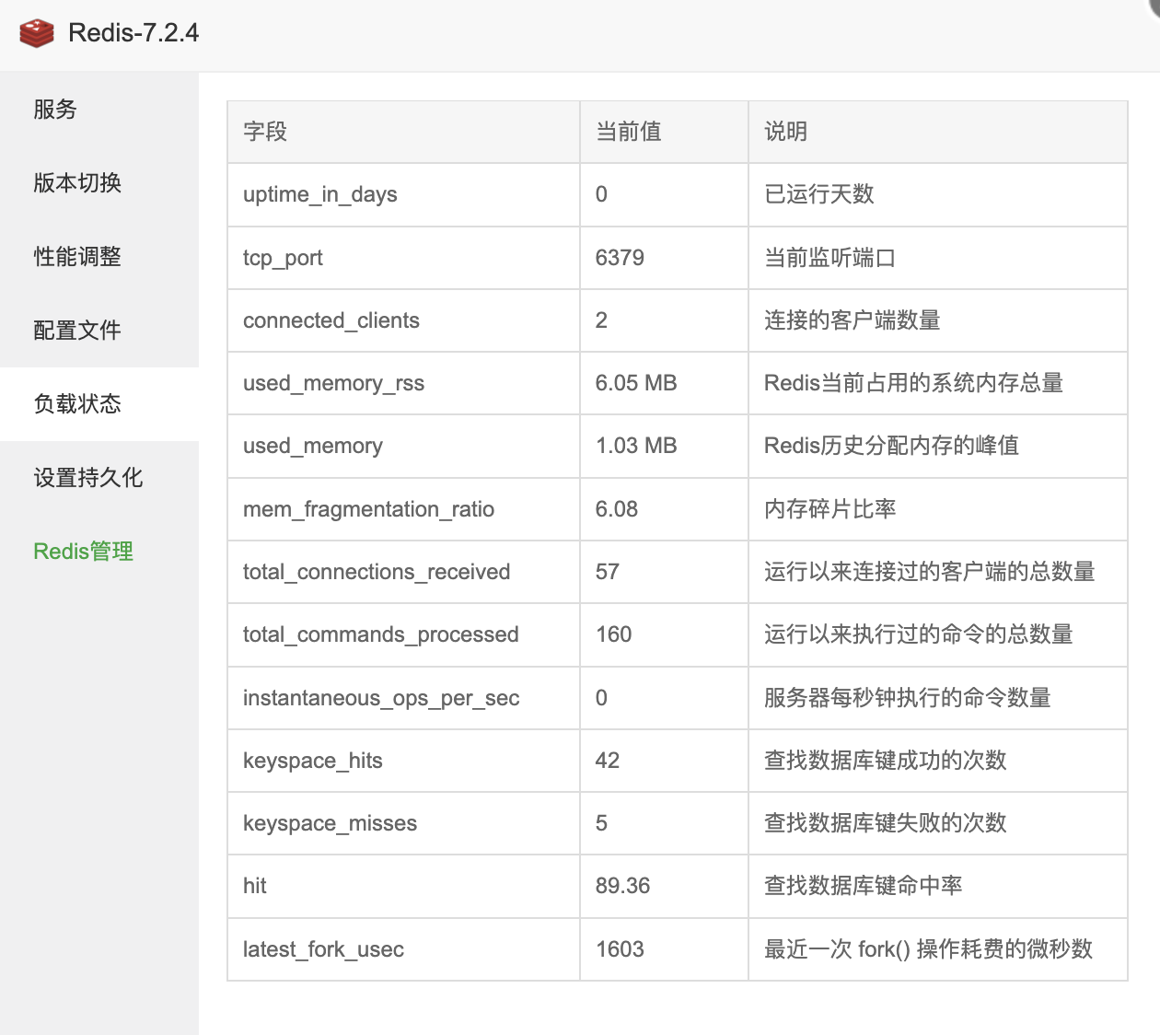
Task: Click the 当前值 column header
Action: (x=664, y=132)
